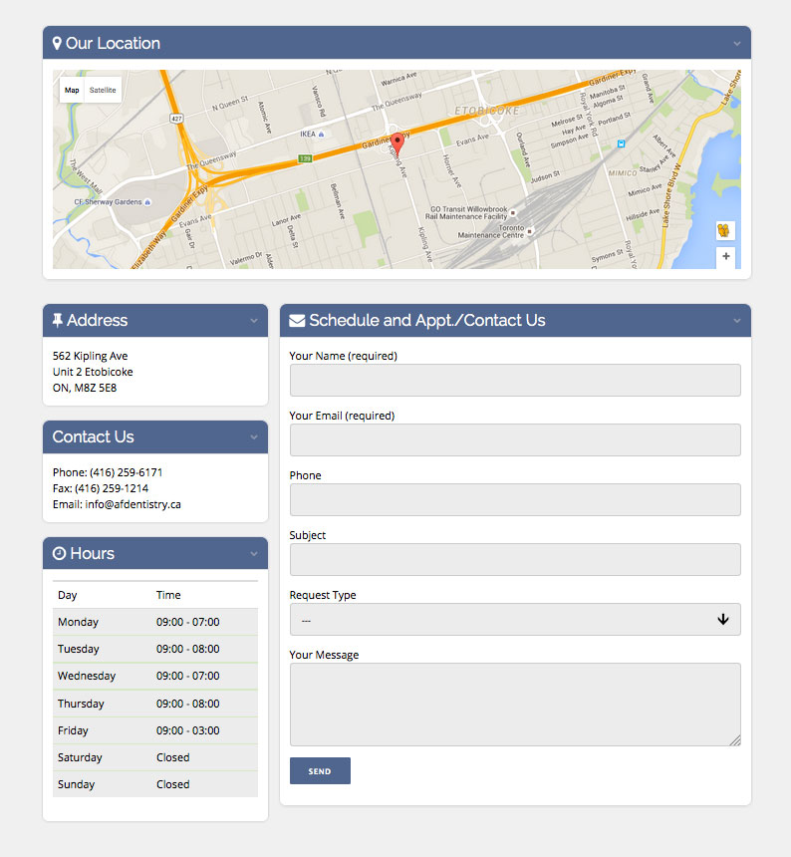Screen dimensions: 791x857
Task: Click the ETOBICOKE label on the map
Action: pyautogui.click(x=487, y=111)
